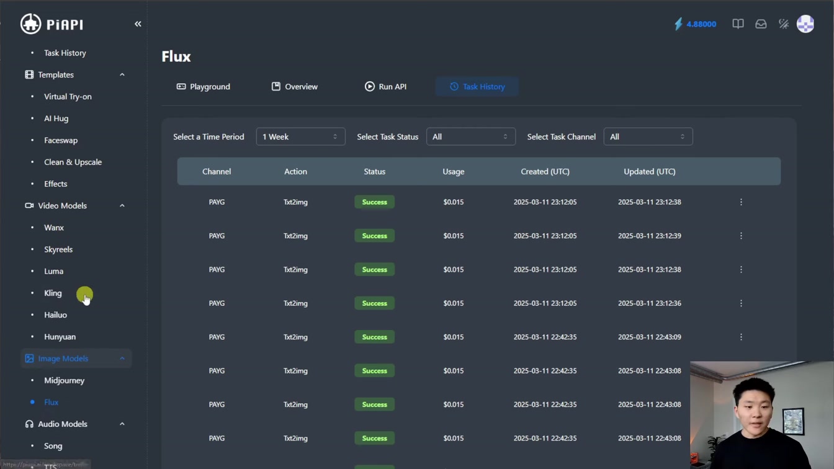
Task: Open the Wanx video model
Action: click(x=54, y=228)
